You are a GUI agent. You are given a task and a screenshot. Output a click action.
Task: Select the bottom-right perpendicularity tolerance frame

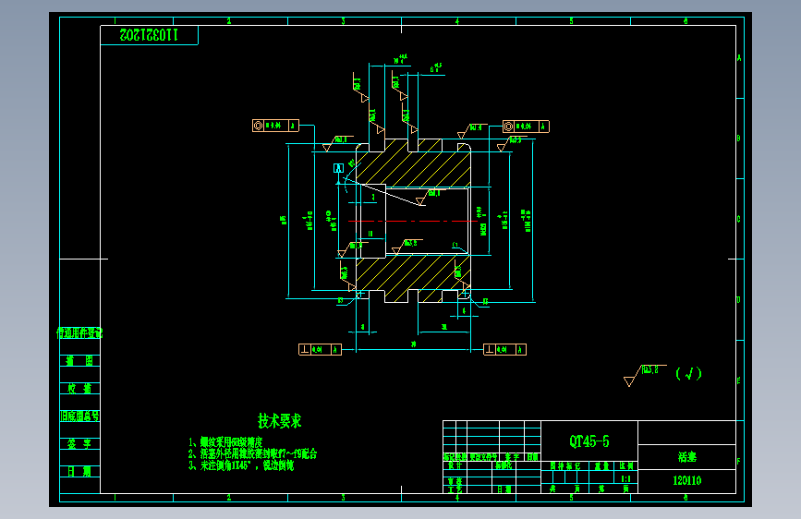coord(504,349)
